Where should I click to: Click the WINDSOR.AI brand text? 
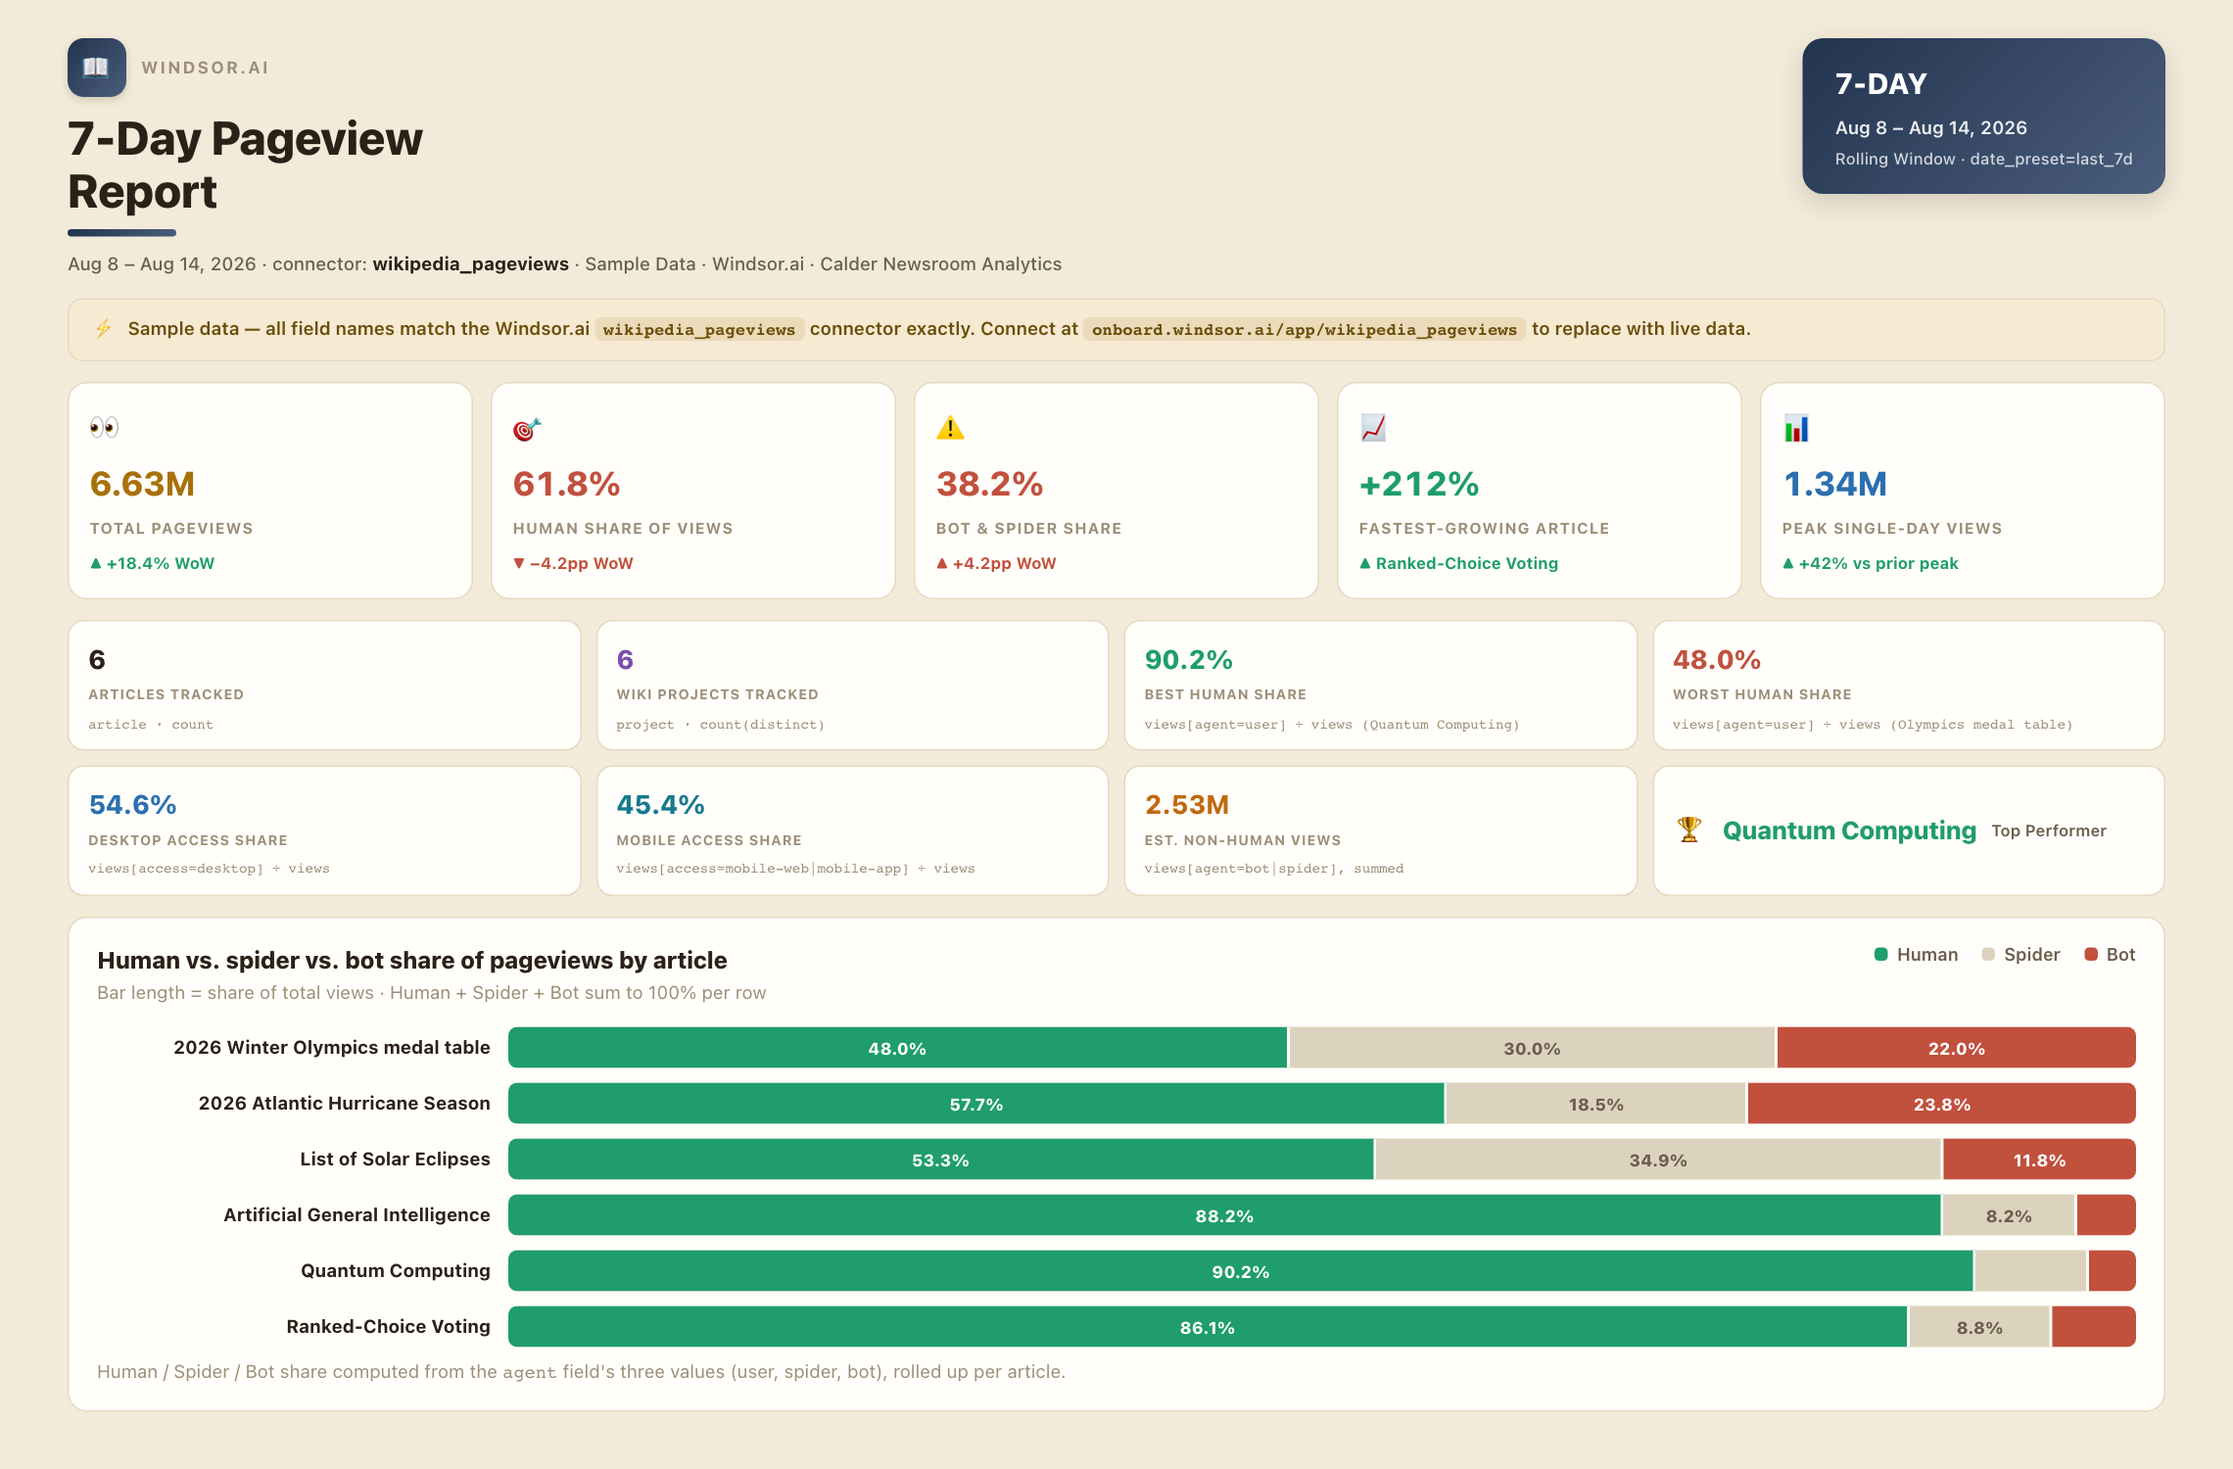[x=205, y=68]
